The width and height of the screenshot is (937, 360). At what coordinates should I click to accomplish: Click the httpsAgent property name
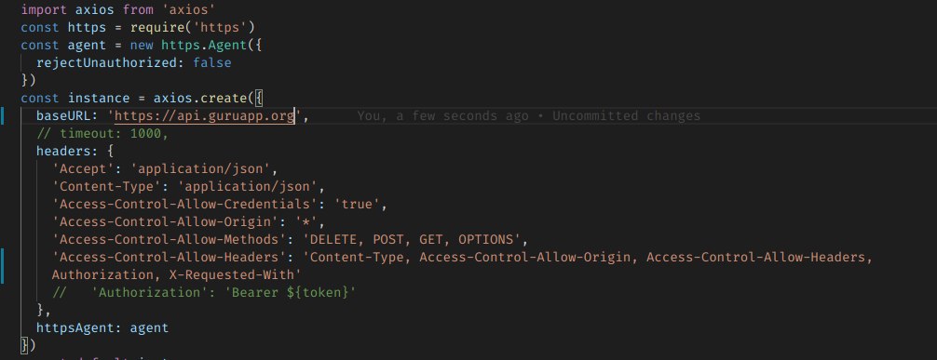click(x=79, y=327)
